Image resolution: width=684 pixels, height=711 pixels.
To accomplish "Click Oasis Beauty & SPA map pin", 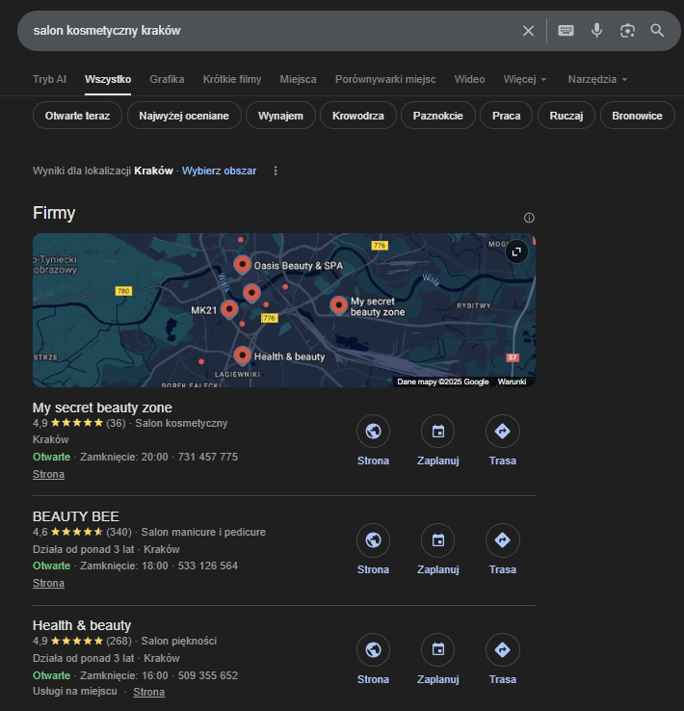I will tap(243, 265).
